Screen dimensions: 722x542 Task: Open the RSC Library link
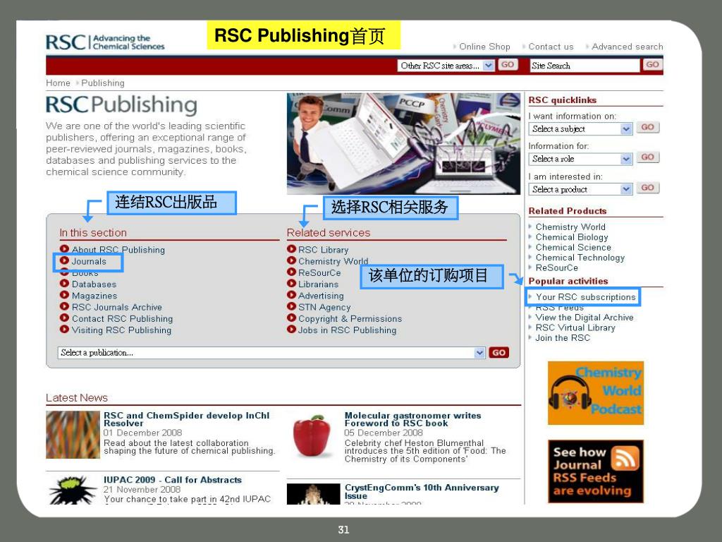tap(323, 249)
